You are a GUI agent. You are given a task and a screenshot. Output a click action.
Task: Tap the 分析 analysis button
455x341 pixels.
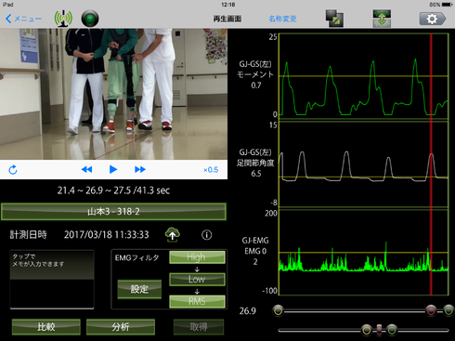pyautogui.click(x=121, y=327)
